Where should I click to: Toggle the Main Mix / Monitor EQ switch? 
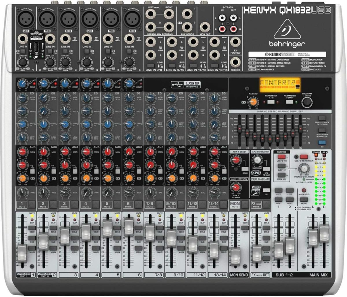[x=322, y=131]
